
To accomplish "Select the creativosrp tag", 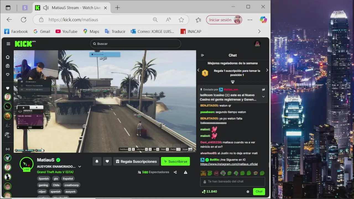I will pyautogui.click(x=71, y=185).
